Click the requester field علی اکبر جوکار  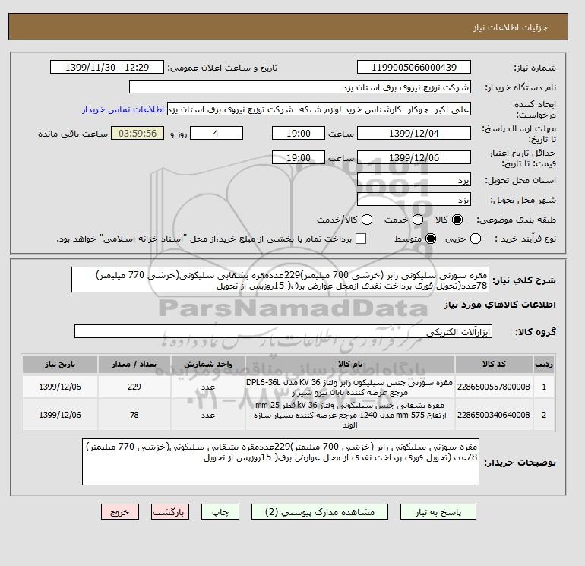[x=319, y=109]
